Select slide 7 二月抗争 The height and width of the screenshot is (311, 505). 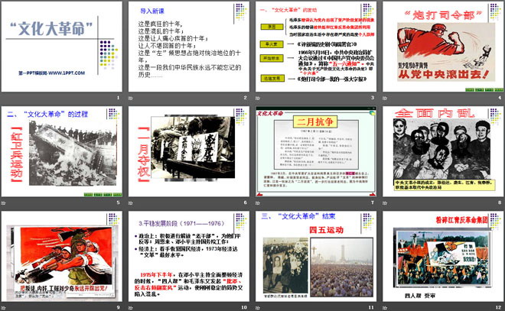pyautogui.click(x=316, y=151)
